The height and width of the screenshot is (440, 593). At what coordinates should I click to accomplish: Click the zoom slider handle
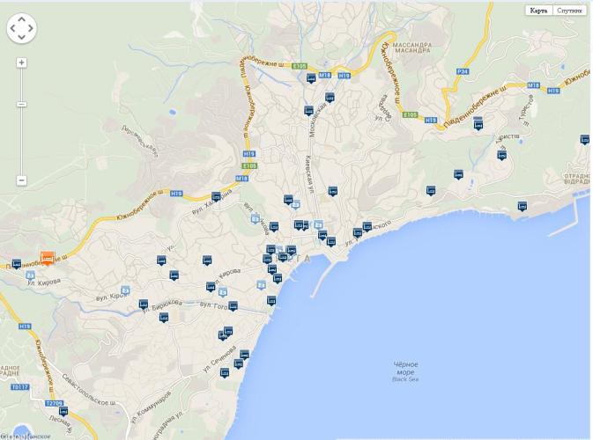(21, 104)
